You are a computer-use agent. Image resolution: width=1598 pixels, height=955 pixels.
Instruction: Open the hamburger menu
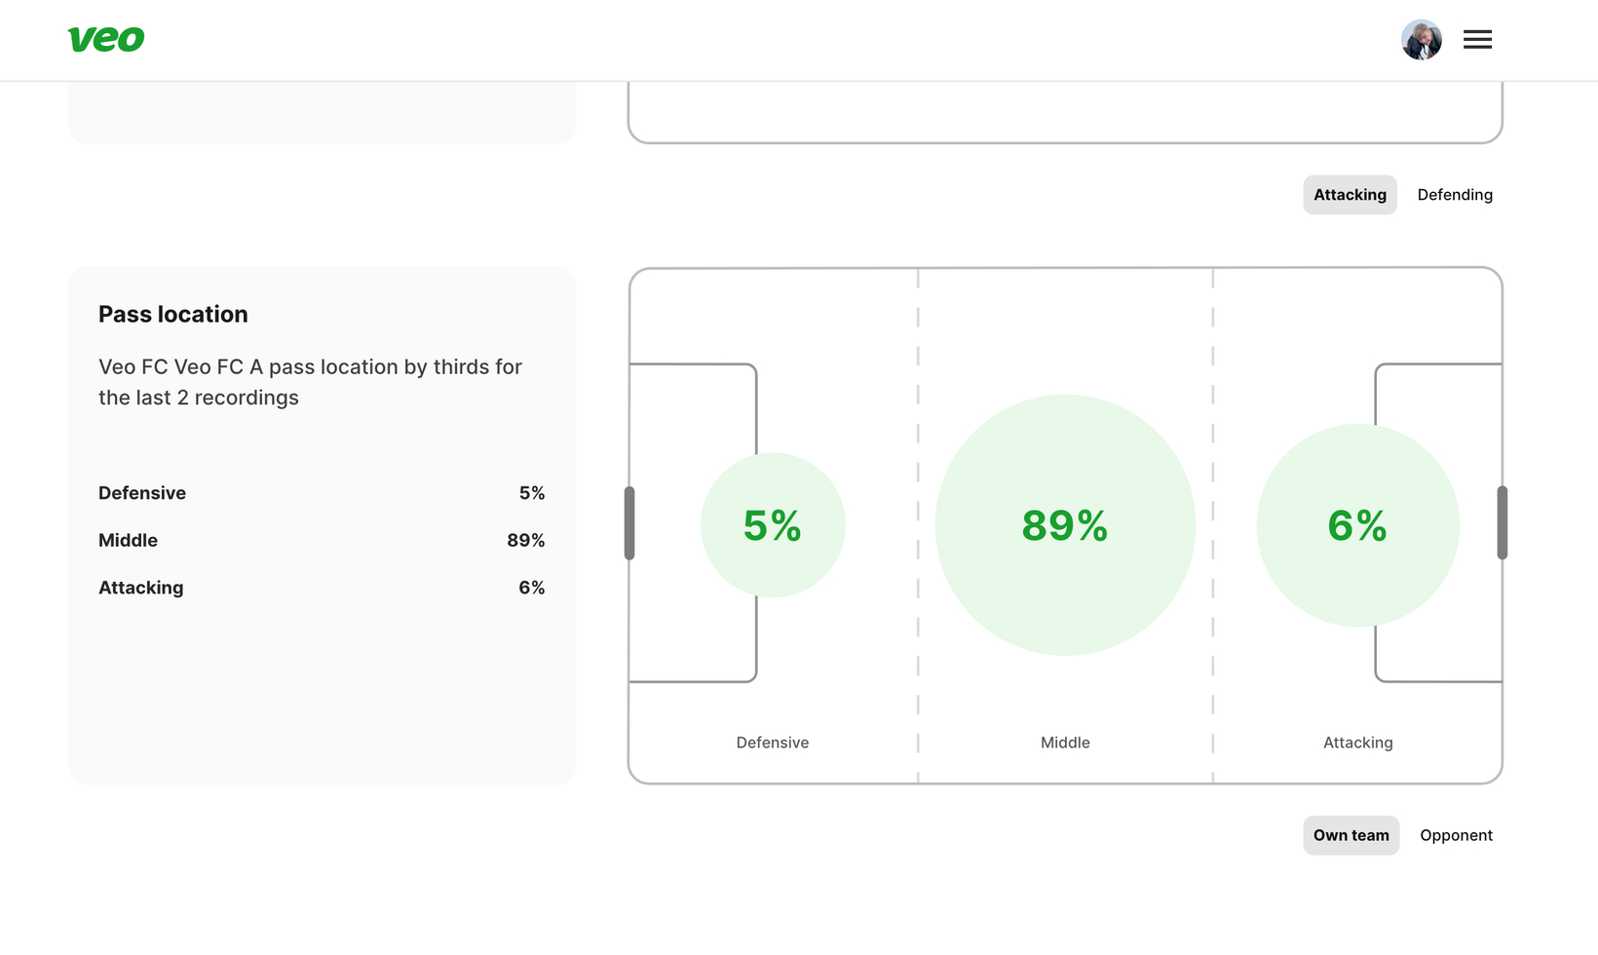(1477, 40)
